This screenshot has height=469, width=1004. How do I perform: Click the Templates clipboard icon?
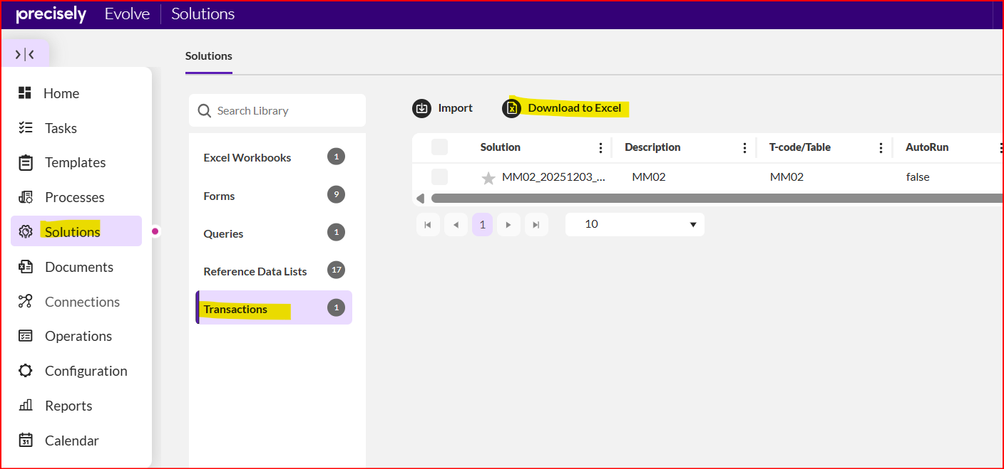(26, 162)
